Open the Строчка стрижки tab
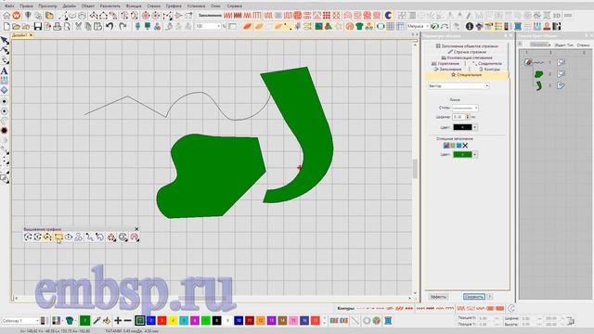594x334 pixels. click(x=467, y=52)
